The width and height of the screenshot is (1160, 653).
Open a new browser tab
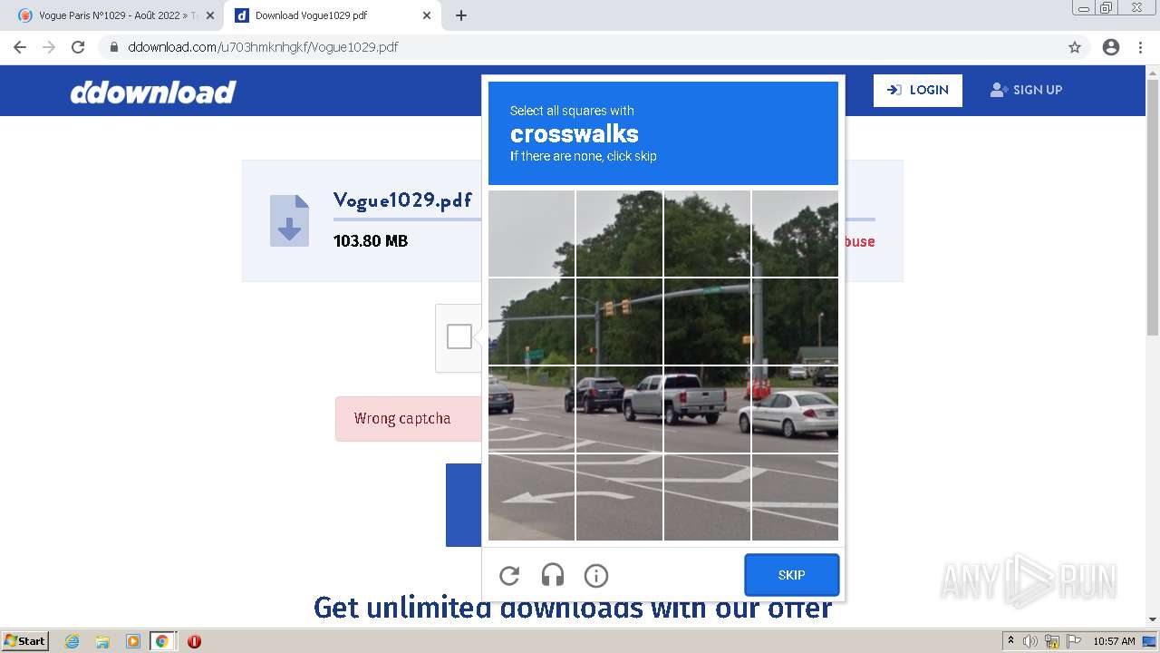pyautogui.click(x=460, y=15)
